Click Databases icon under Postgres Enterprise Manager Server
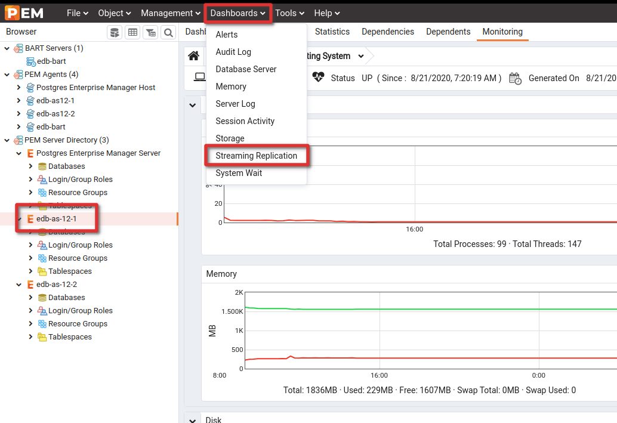Screen dimensions: 617x423 pyautogui.click(x=42, y=166)
